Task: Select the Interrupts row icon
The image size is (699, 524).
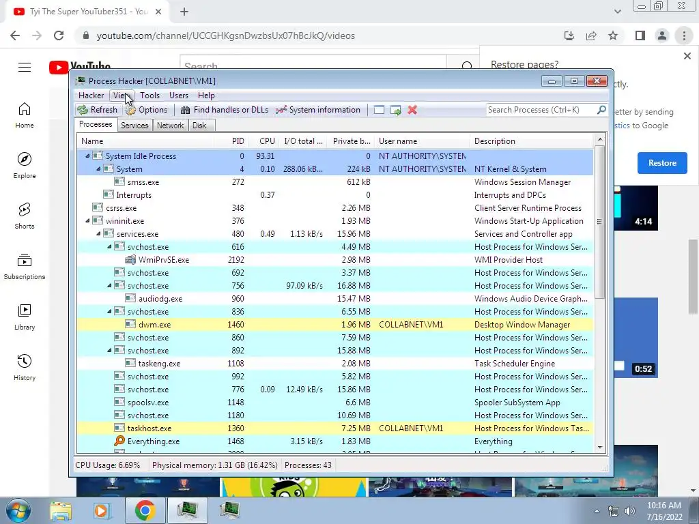Action: tap(109, 194)
